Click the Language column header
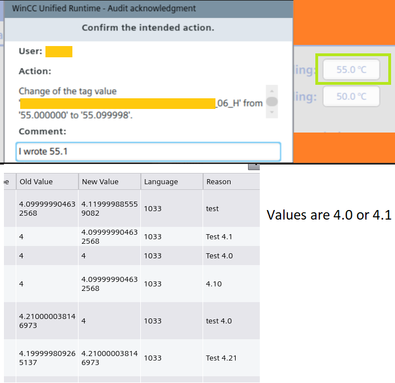 click(x=172, y=181)
